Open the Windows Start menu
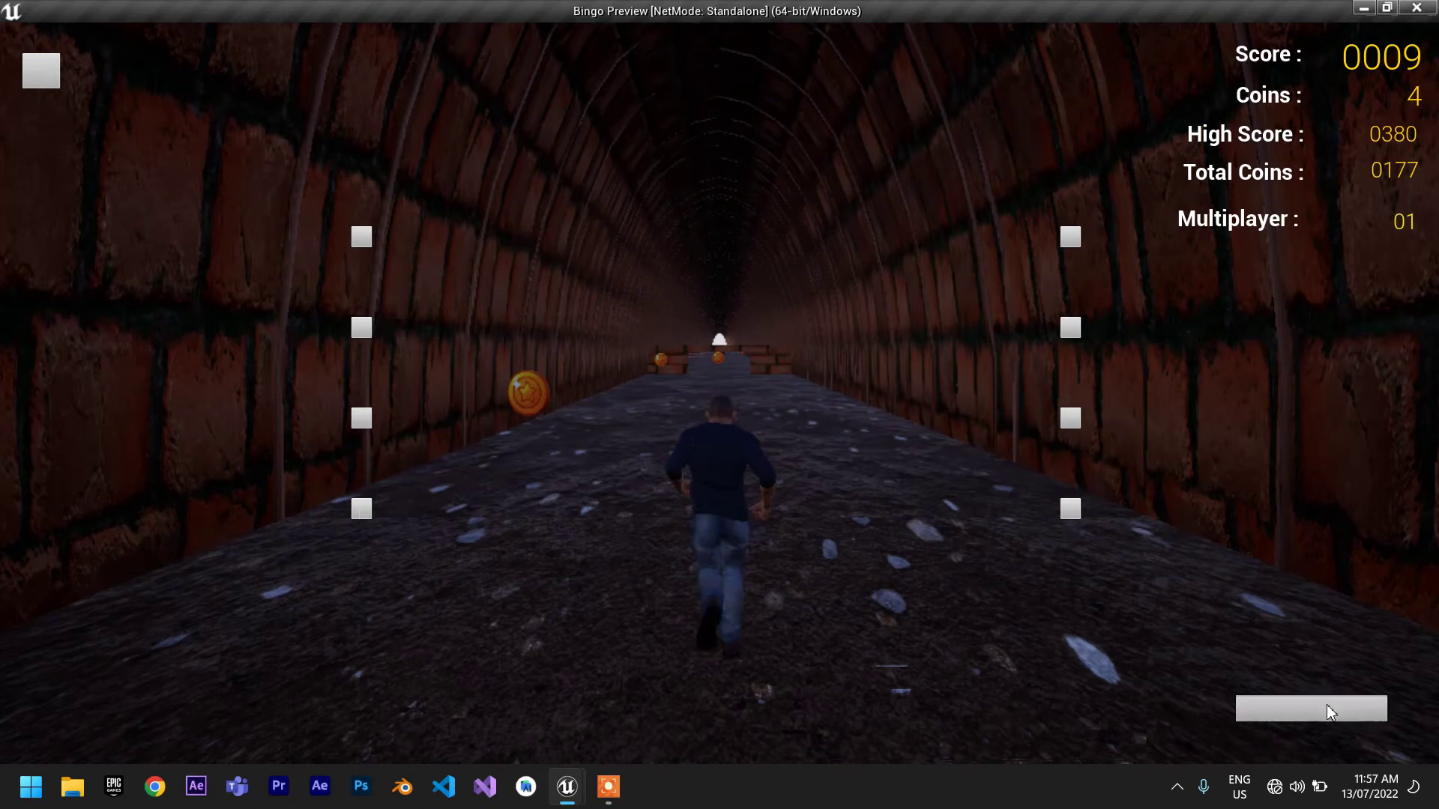The width and height of the screenshot is (1439, 809). 31,786
